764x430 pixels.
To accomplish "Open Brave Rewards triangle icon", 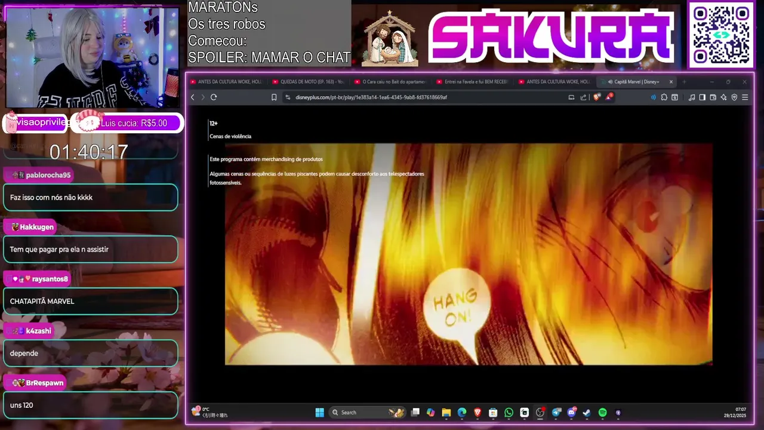I will pos(609,97).
